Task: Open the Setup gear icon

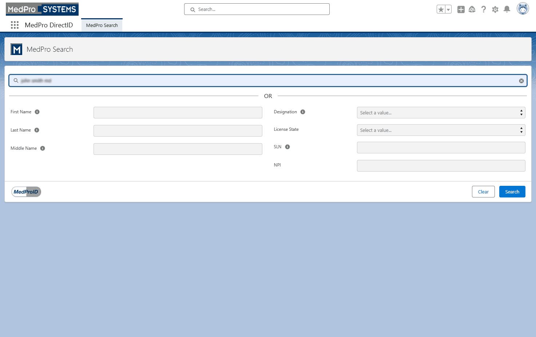Action: (495, 9)
